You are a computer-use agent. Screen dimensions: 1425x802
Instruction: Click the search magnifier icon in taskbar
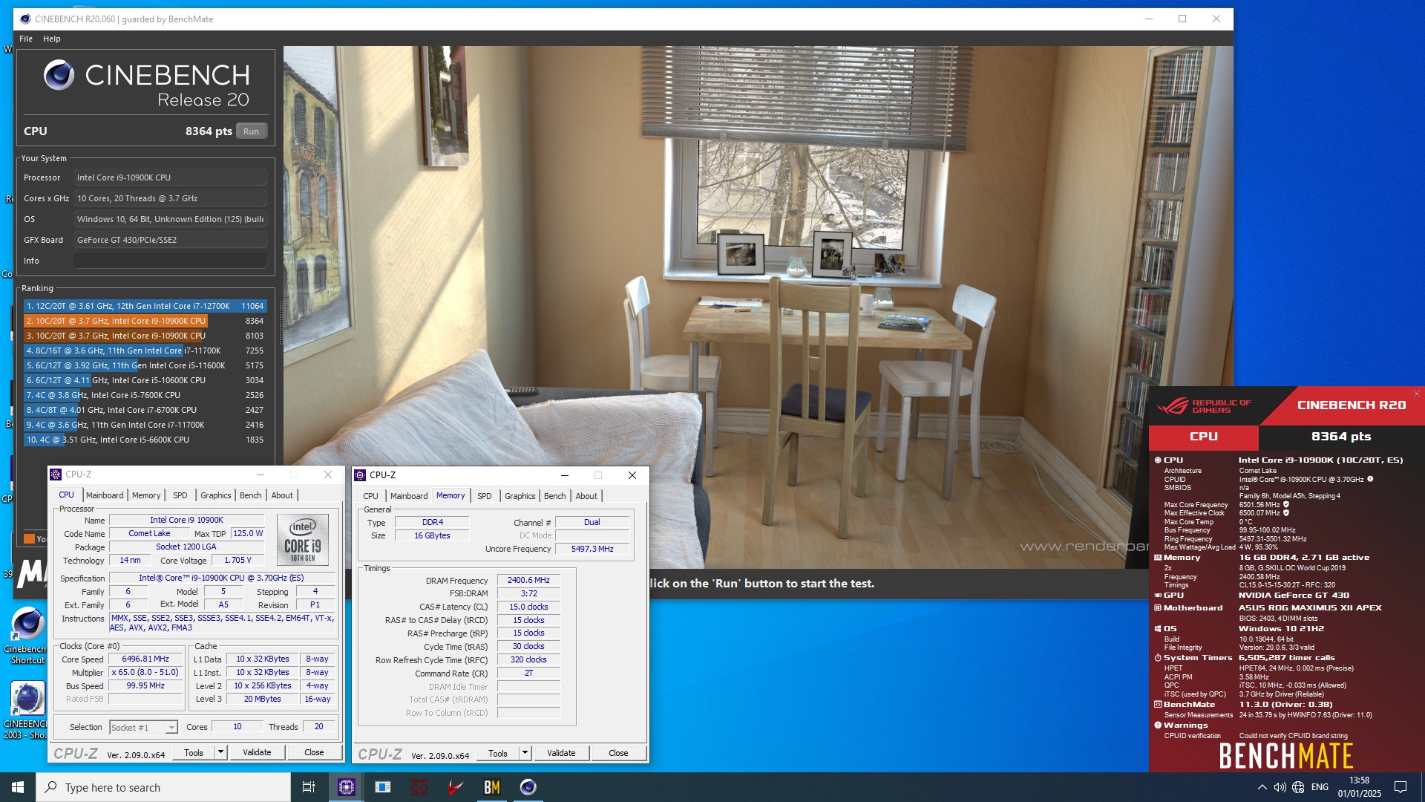[x=50, y=787]
